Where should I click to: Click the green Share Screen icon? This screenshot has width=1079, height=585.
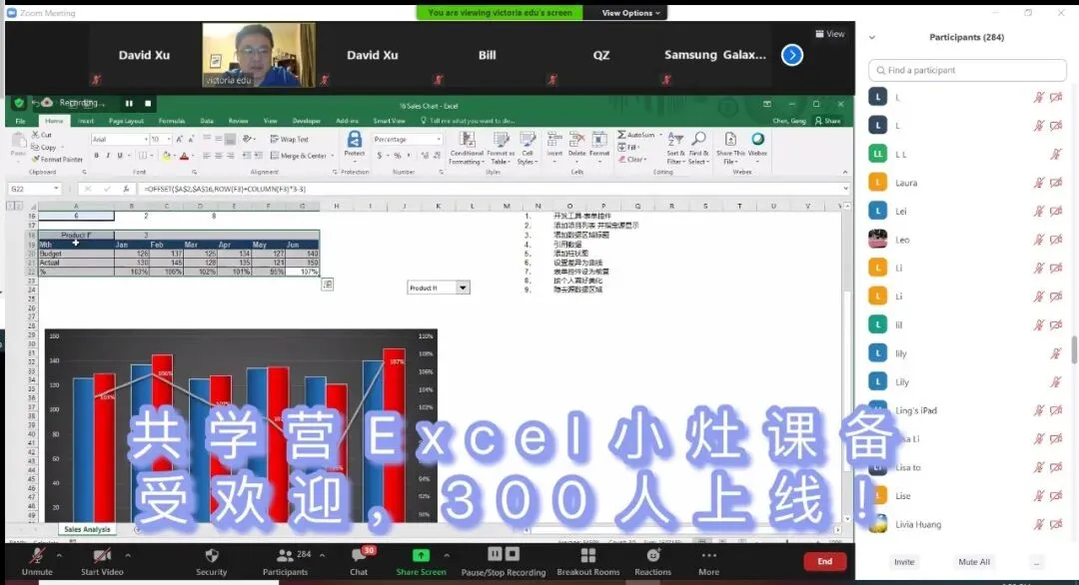(x=421, y=555)
